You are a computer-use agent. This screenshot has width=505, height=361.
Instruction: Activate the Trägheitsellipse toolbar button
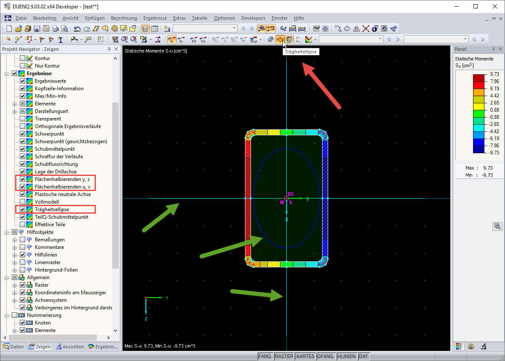tap(280, 39)
